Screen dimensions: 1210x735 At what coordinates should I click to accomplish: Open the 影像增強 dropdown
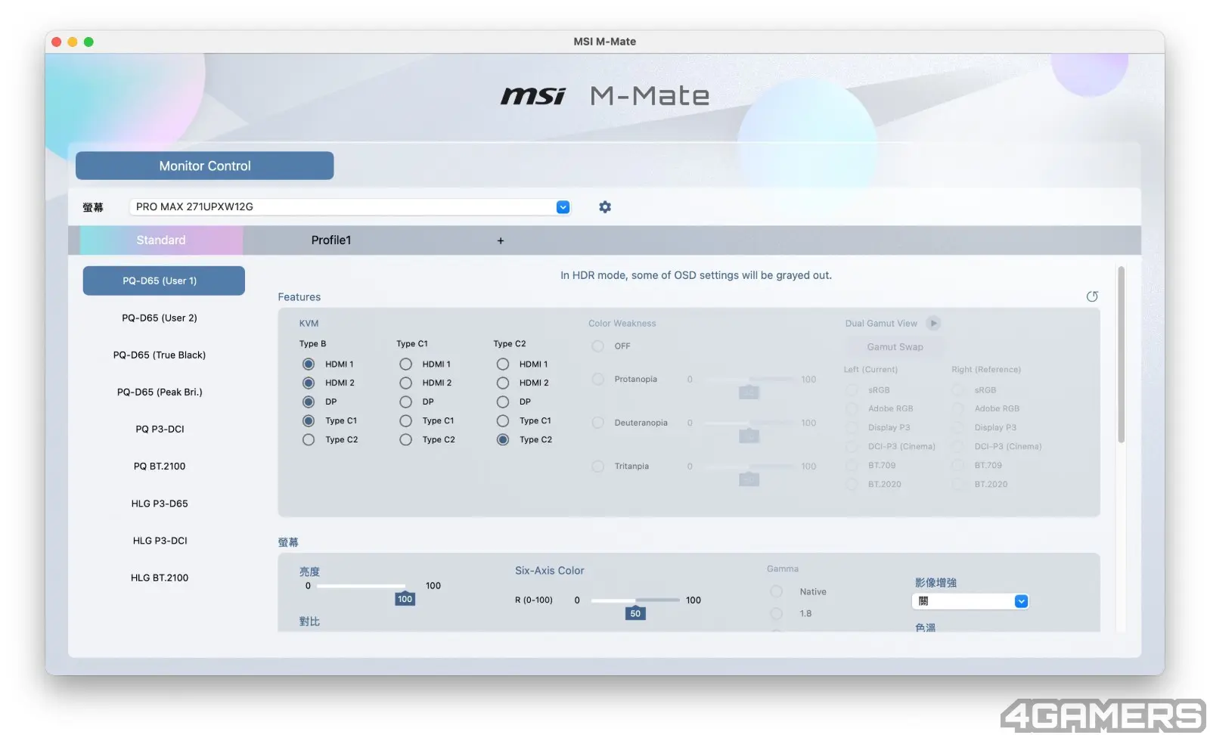970,602
